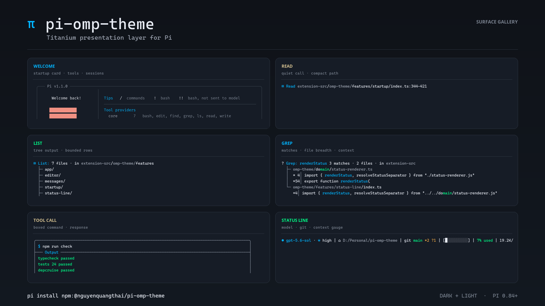Screen dimensions: 545x306
Task: Click the blue pi logo icon
Action: pos(31,24)
